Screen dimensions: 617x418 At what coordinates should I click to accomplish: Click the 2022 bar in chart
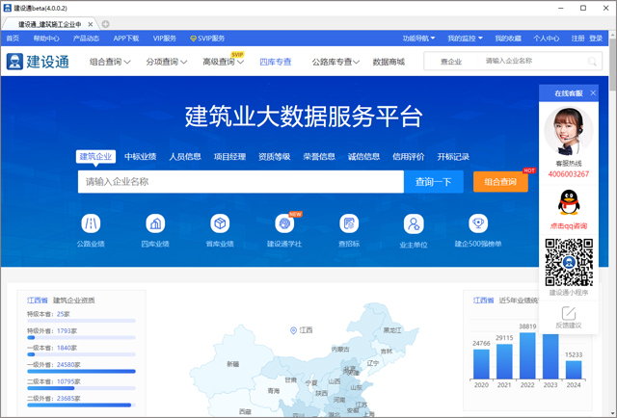click(527, 355)
